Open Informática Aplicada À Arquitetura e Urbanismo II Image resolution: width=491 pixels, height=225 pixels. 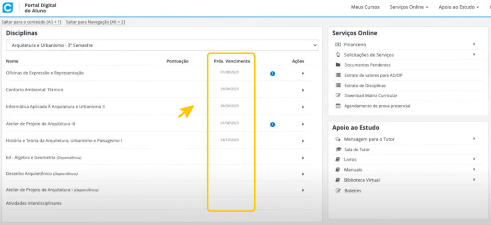55,107
